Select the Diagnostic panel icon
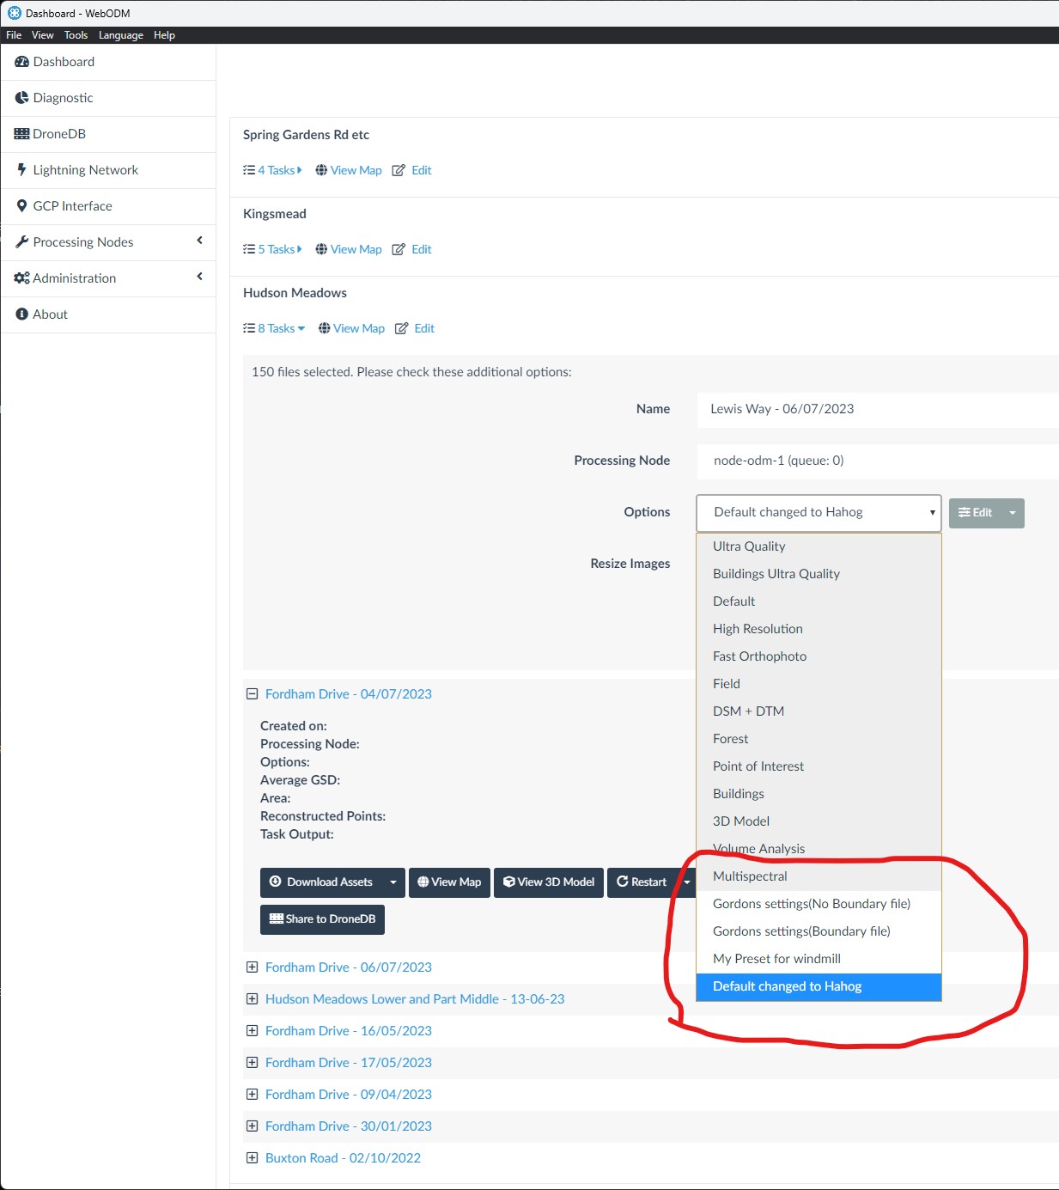1059x1190 pixels. click(21, 97)
